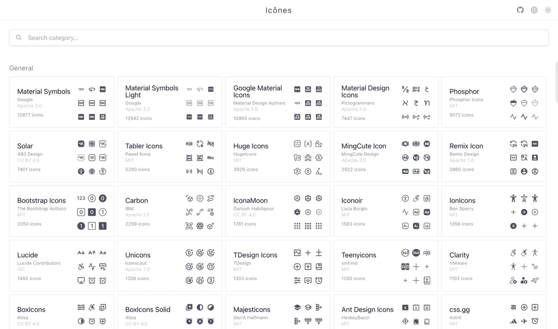Open the Phosphor icon collection
This screenshot has height=329, width=558.
coord(494,102)
